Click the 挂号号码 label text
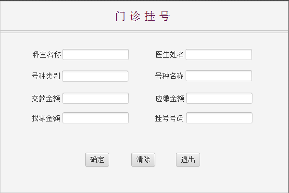Screen dimensions: 289x193 170,118
